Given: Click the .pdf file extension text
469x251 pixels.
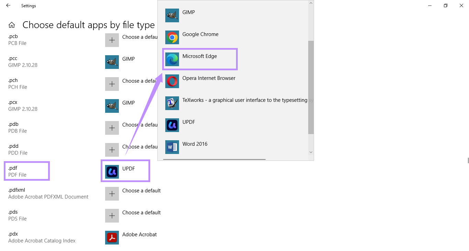Looking at the screenshot, I should pos(13,168).
